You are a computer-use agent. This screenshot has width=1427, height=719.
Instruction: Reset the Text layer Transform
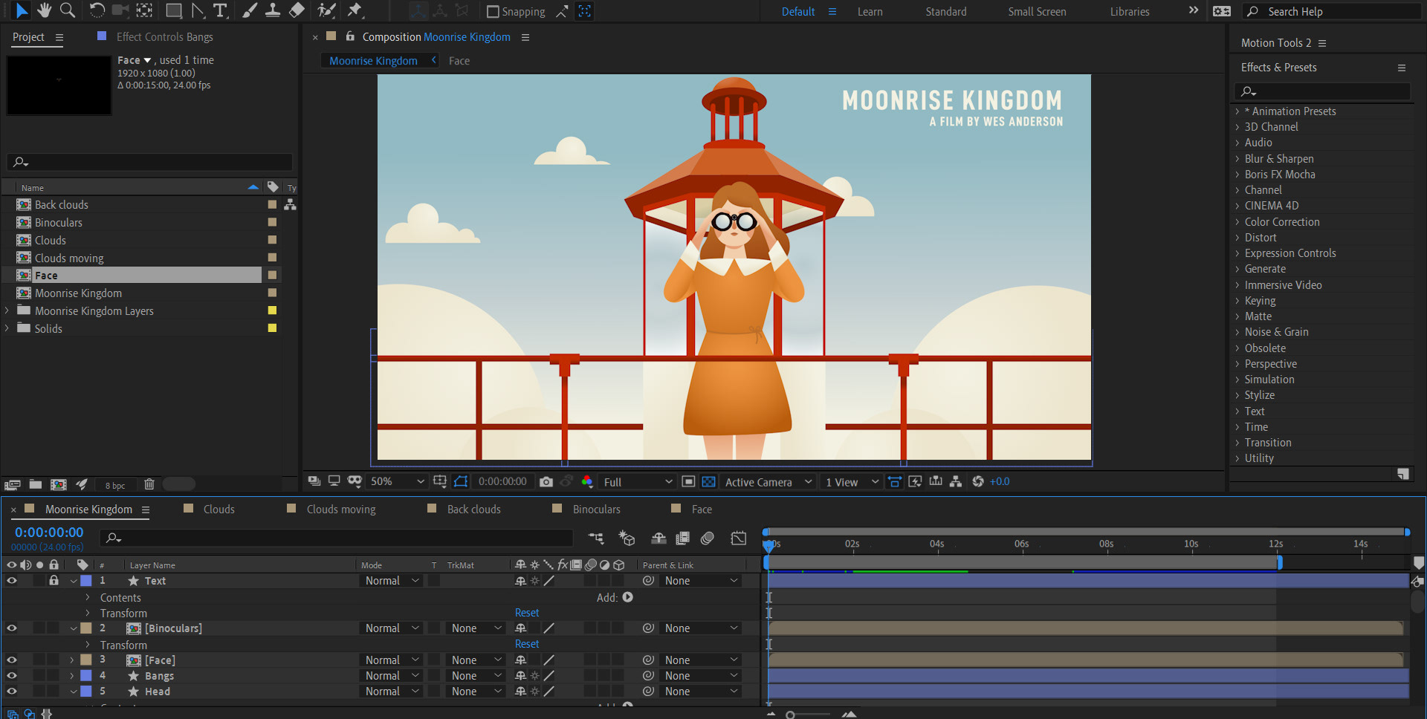click(x=527, y=613)
